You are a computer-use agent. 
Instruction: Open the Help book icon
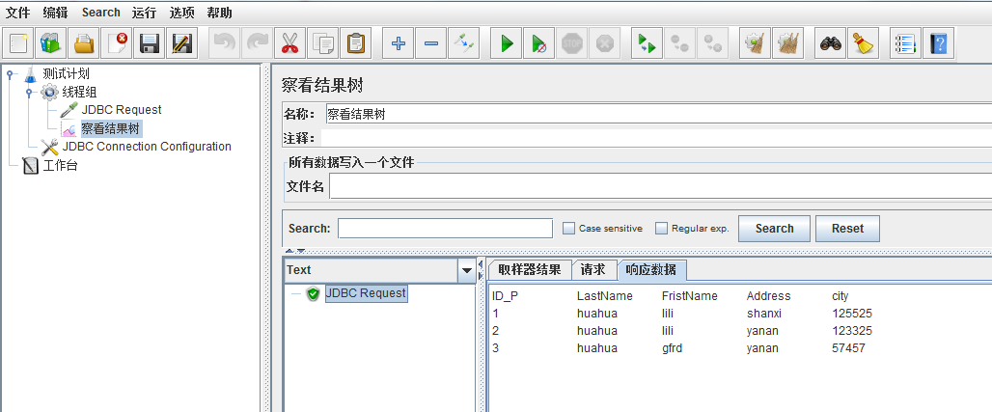938,43
